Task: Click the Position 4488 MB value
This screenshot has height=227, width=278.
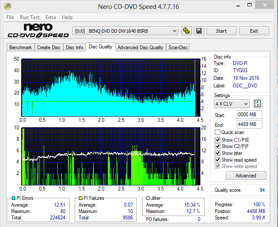Action: 256,211
